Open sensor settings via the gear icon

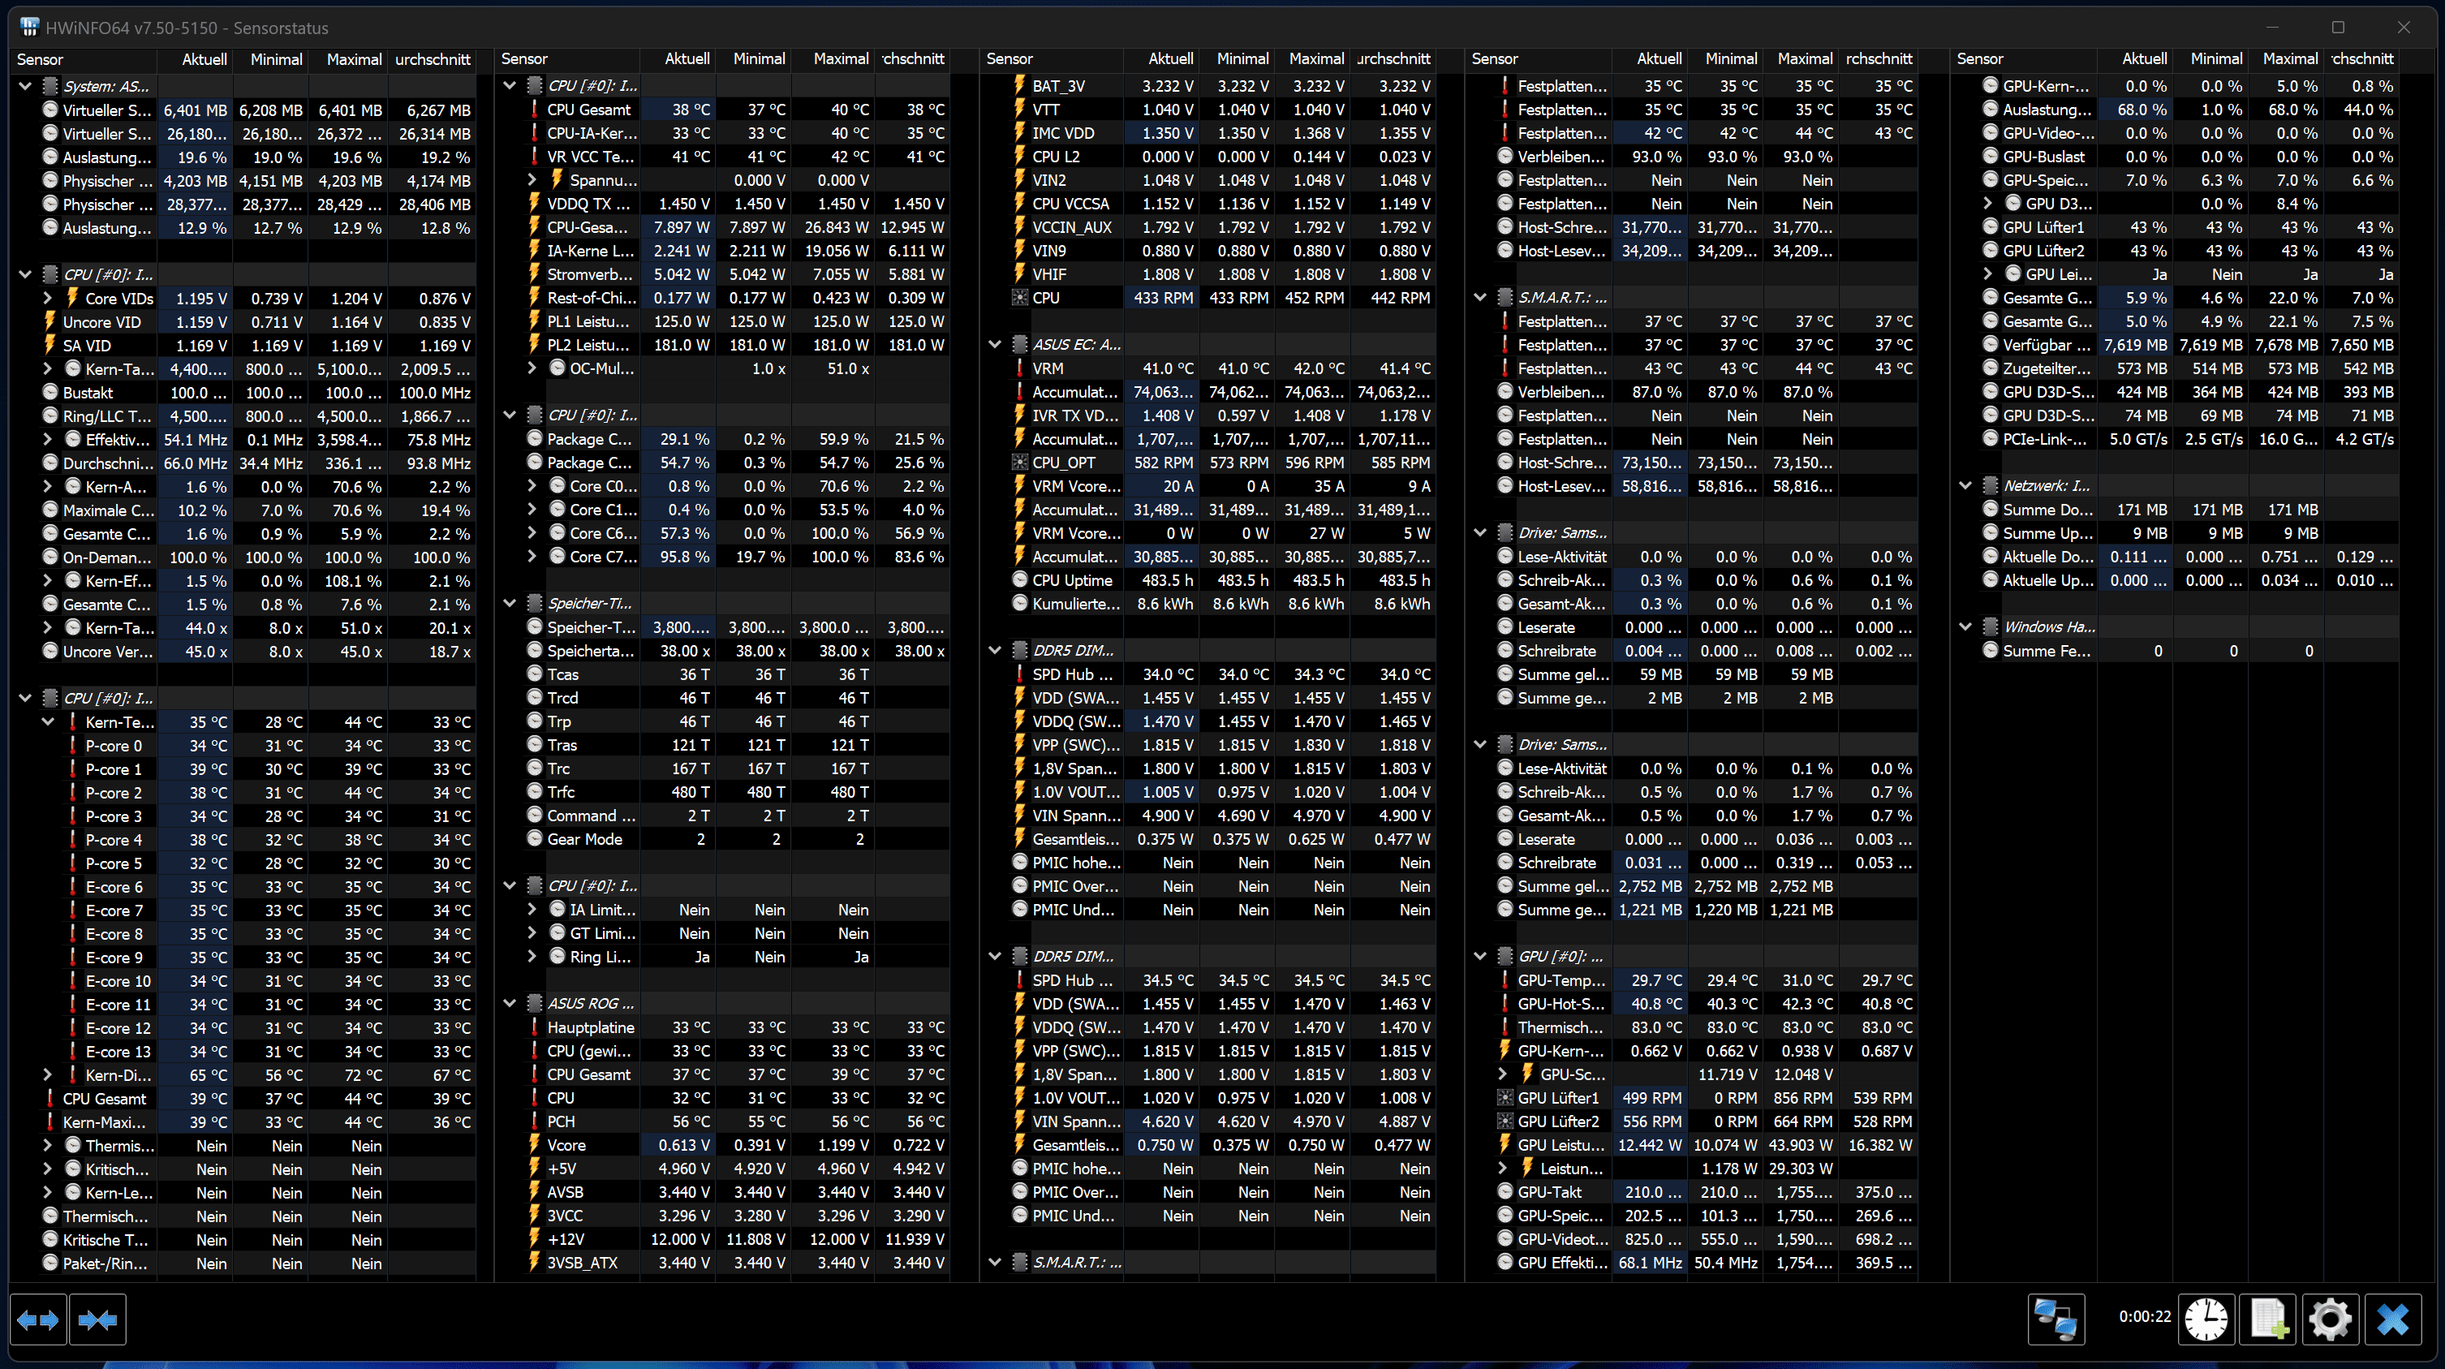pyautogui.click(x=2330, y=1319)
